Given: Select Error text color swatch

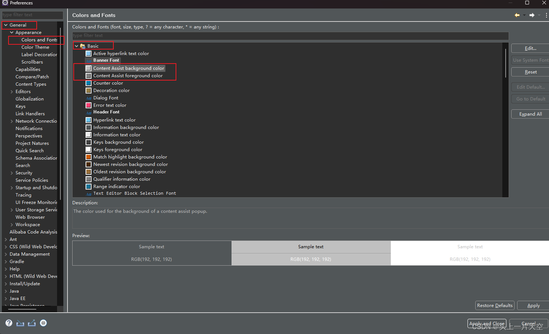Looking at the screenshot, I should tap(89, 105).
